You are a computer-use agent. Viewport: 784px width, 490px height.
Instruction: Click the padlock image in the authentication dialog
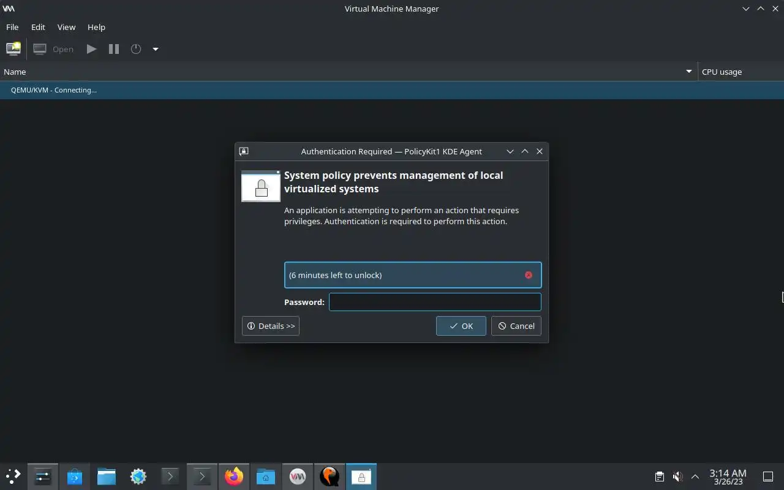(x=261, y=186)
